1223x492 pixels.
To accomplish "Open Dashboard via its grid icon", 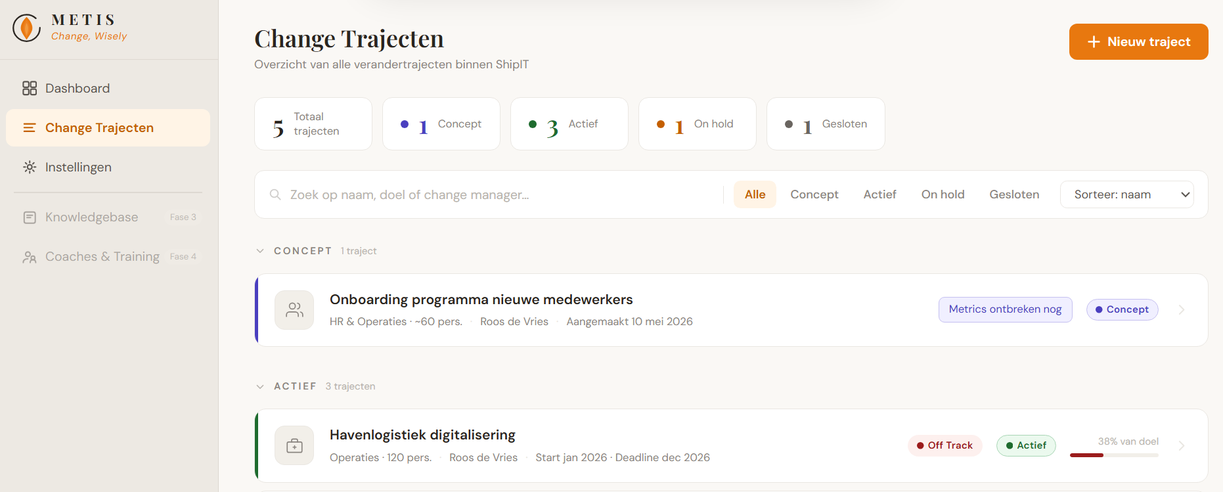I will tap(30, 88).
